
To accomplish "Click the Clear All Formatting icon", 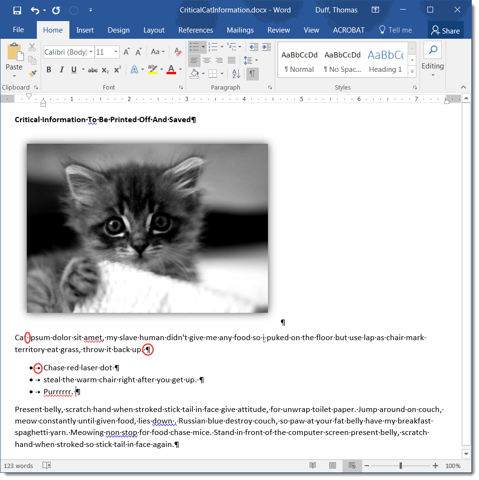I will click(178, 51).
